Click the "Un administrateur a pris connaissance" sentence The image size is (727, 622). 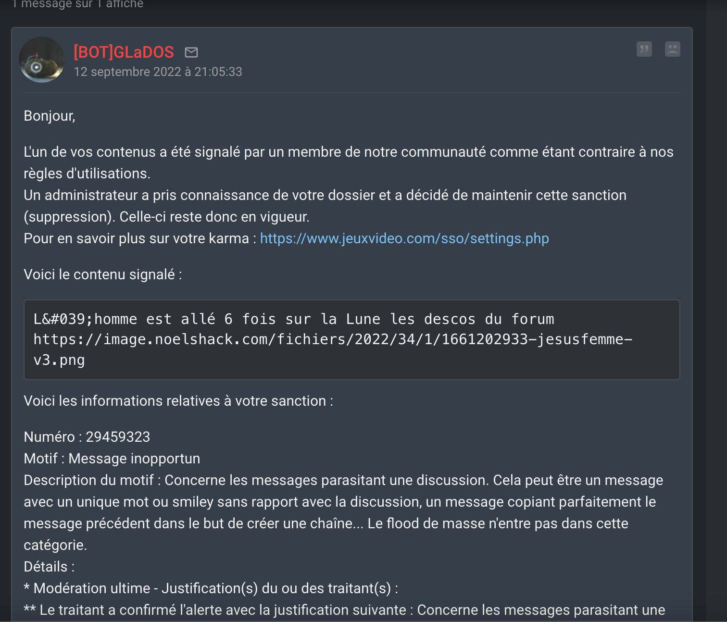point(325,206)
